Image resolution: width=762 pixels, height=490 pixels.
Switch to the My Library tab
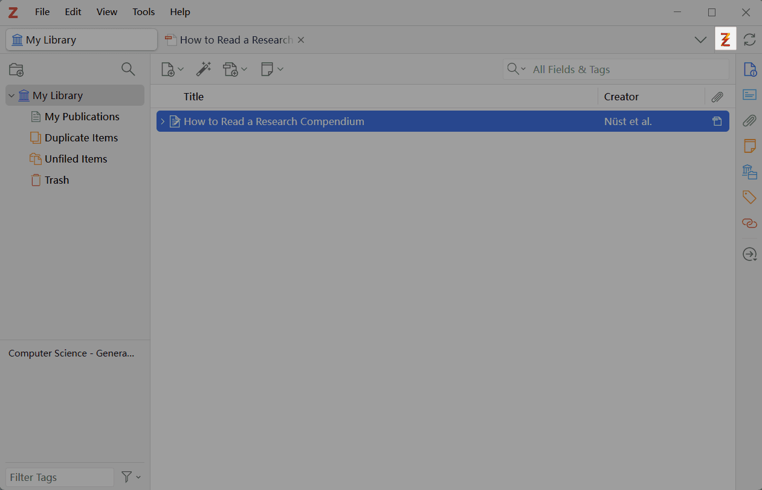tap(82, 40)
